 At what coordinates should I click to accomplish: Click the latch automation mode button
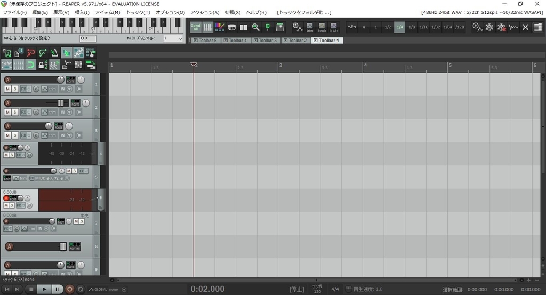[334, 27]
